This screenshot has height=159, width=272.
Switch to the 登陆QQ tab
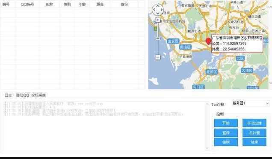22,95
